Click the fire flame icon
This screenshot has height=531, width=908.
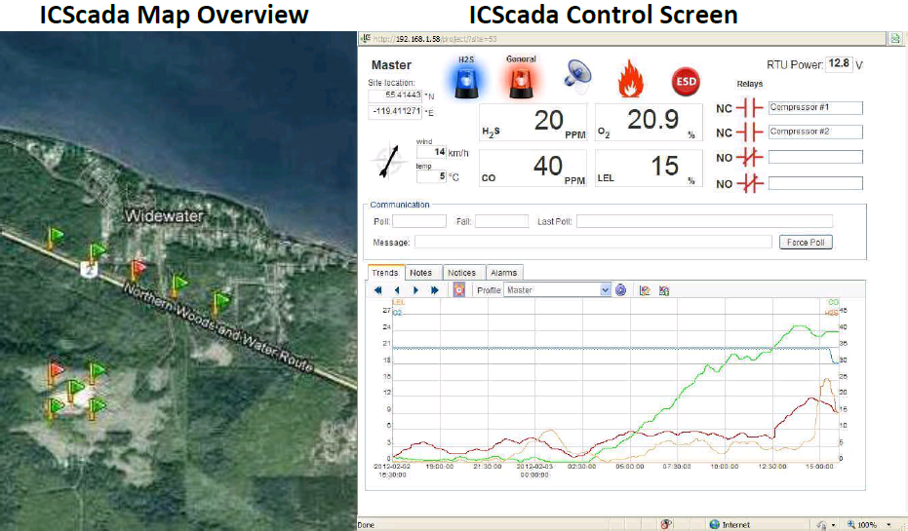[x=631, y=79]
